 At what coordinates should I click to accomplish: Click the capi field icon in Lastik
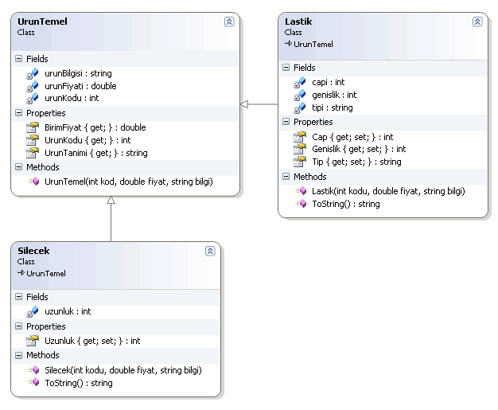pos(300,82)
